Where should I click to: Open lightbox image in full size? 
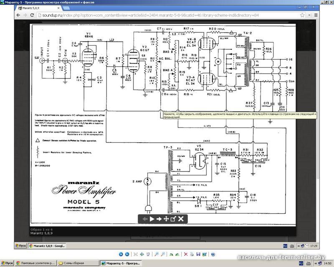tap(173, 219)
